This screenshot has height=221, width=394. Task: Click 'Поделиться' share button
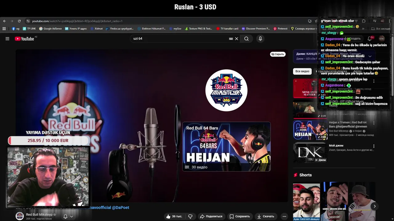211,216
